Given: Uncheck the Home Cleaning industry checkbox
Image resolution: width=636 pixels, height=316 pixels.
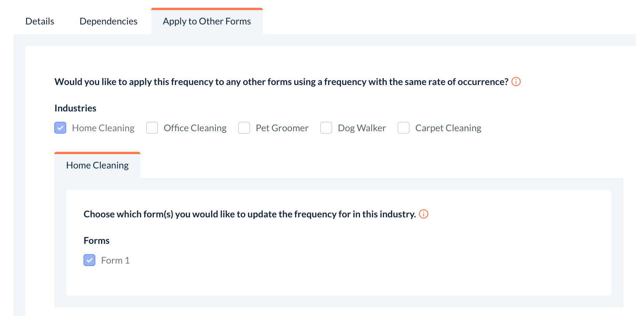Looking at the screenshot, I should coord(60,128).
